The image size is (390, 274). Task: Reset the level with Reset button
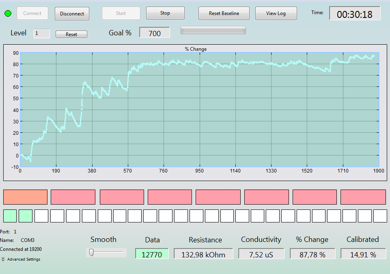point(71,34)
